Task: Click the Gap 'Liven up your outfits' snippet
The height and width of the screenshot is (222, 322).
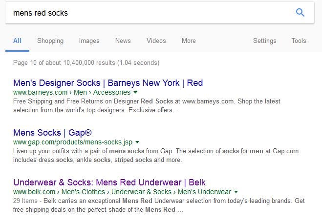Action: (x=156, y=155)
